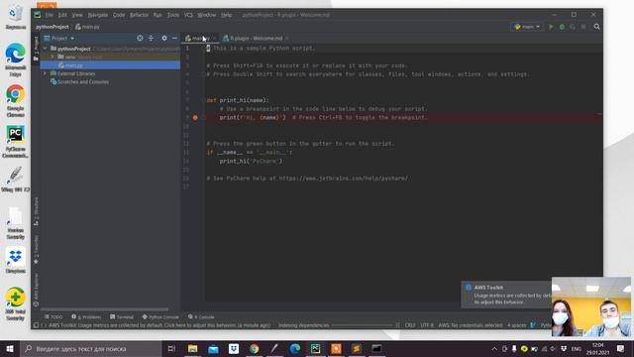Toggle breakpoint on the print line
Viewport: 634px width, 357px height.
click(x=195, y=117)
